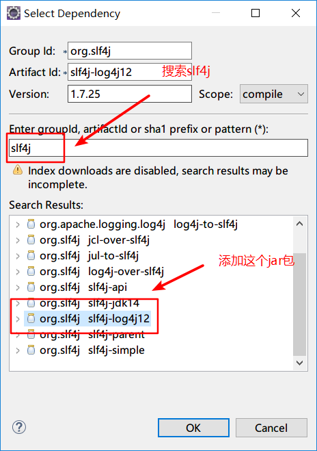Click the index downloads warning icon

point(18,170)
